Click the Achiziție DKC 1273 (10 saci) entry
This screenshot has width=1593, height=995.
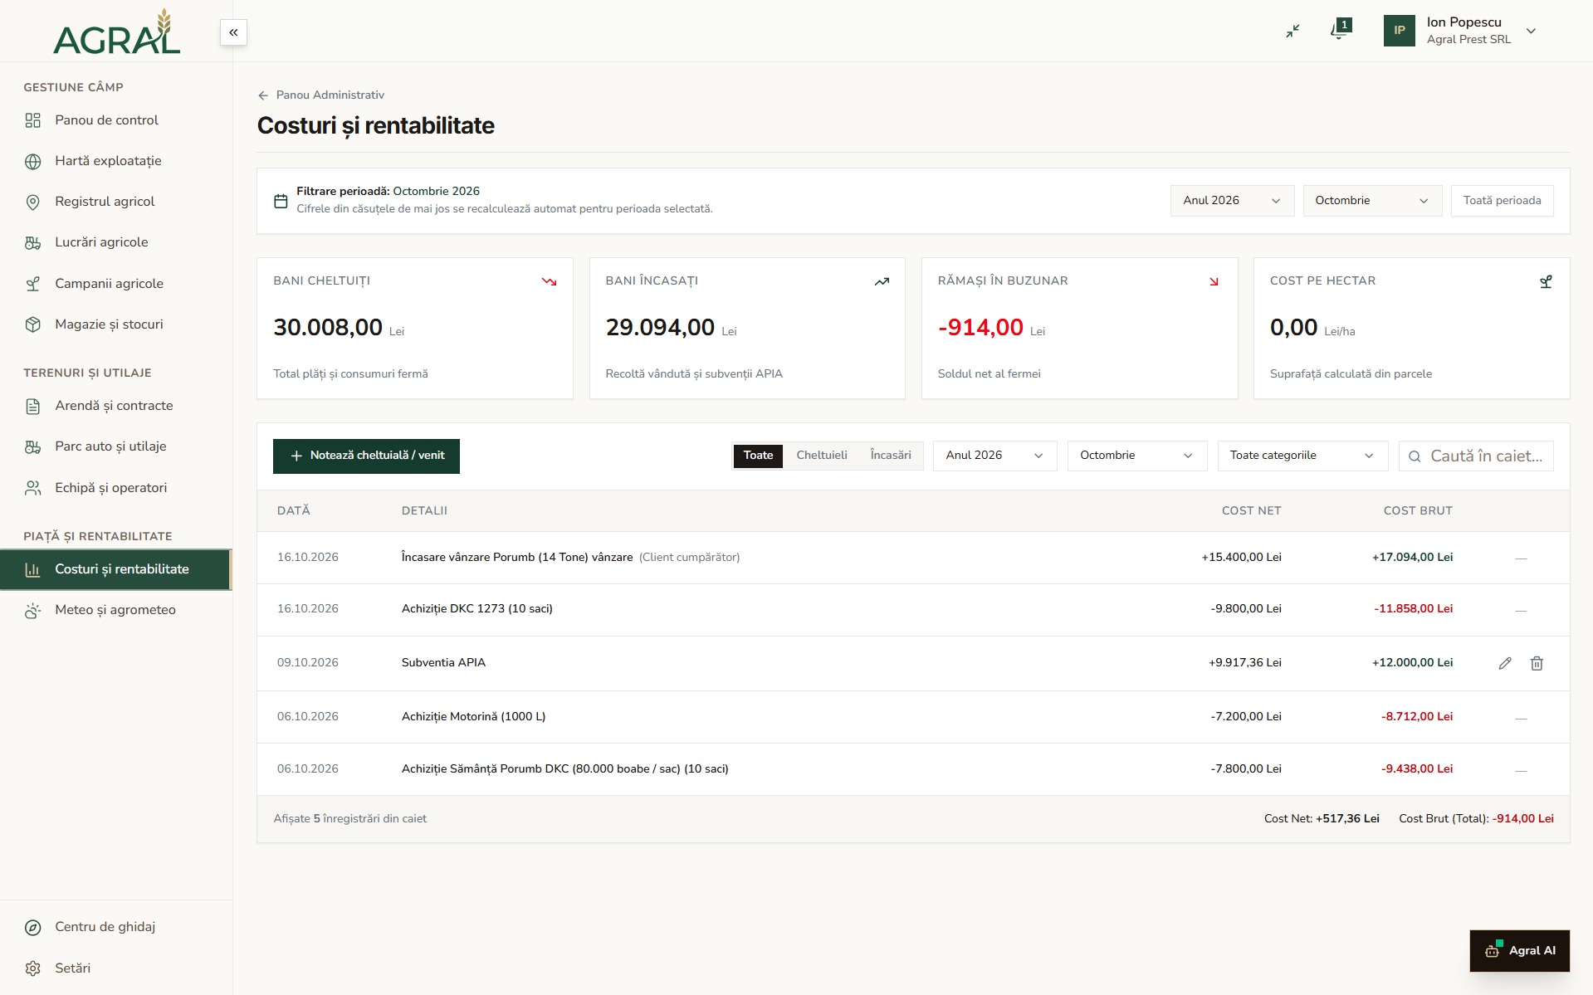(913, 609)
